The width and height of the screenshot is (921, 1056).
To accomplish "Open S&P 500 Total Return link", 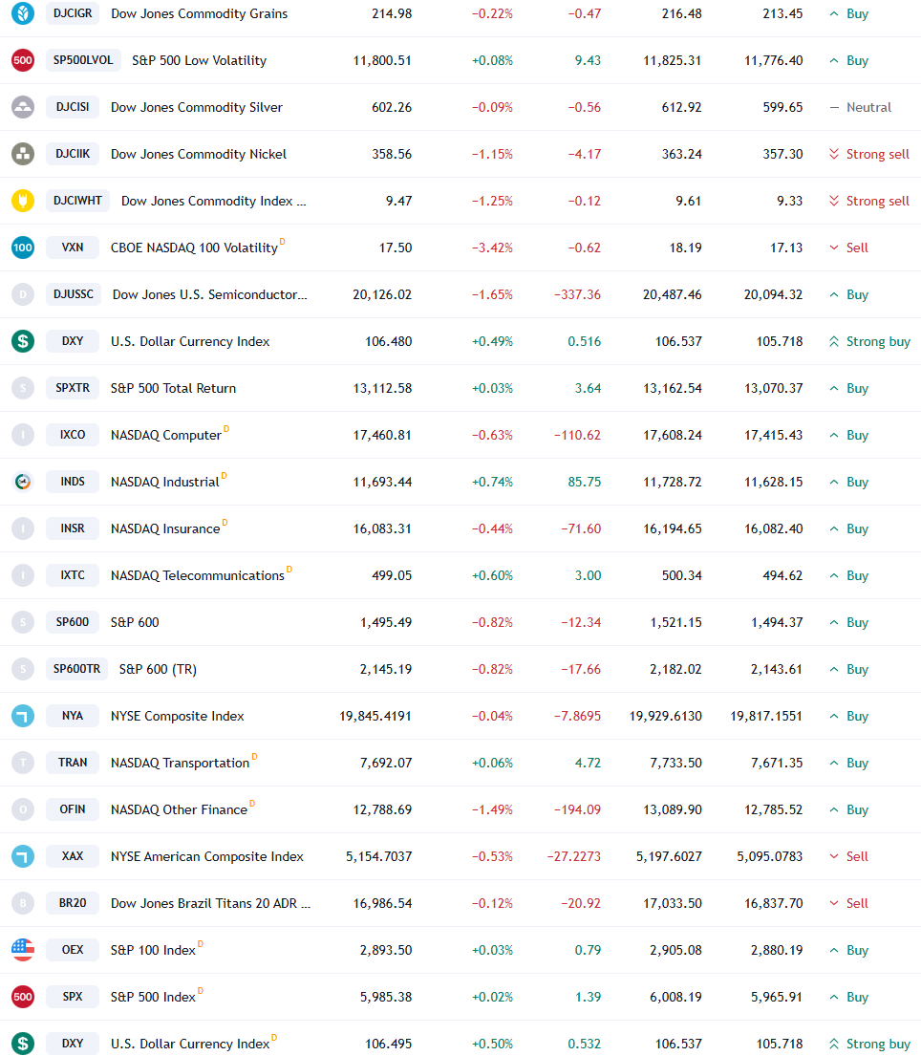I will pyautogui.click(x=173, y=388).
